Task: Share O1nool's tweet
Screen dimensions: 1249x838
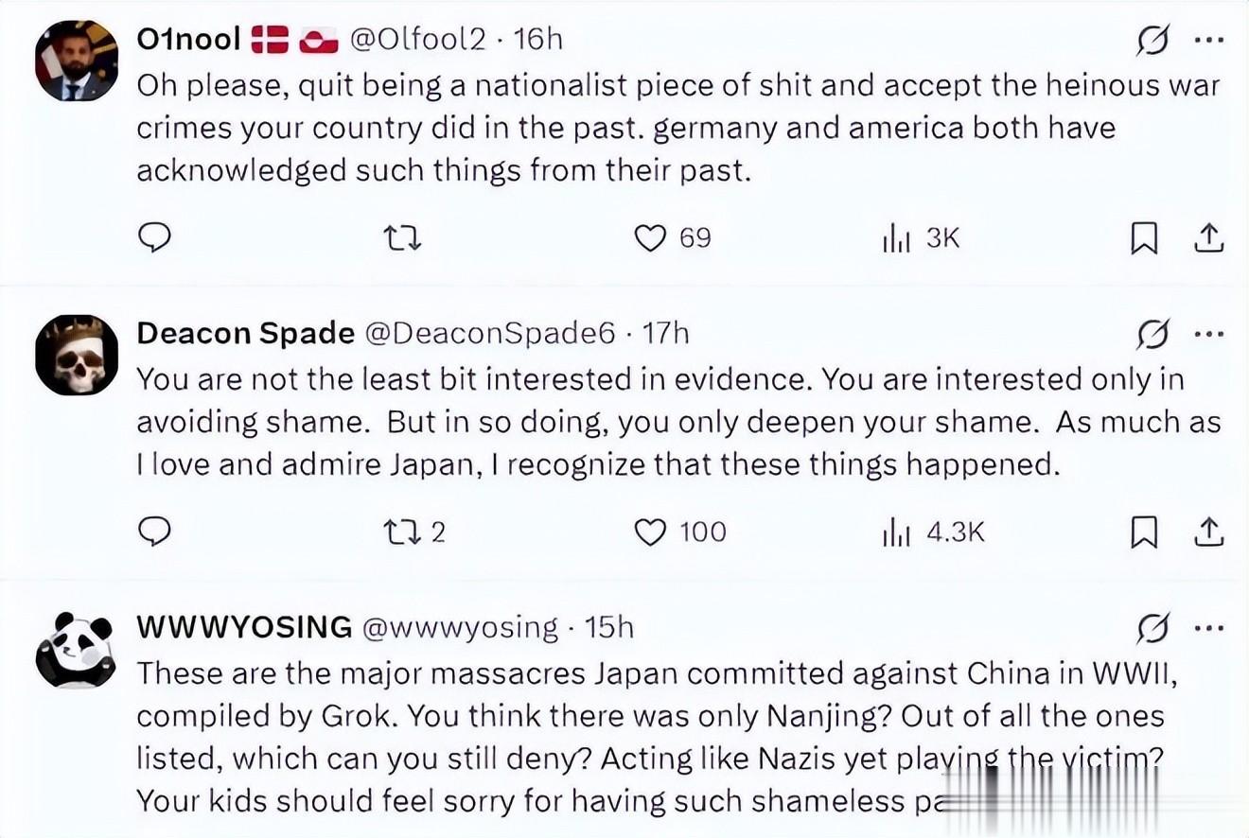Action: [1208, 237]
